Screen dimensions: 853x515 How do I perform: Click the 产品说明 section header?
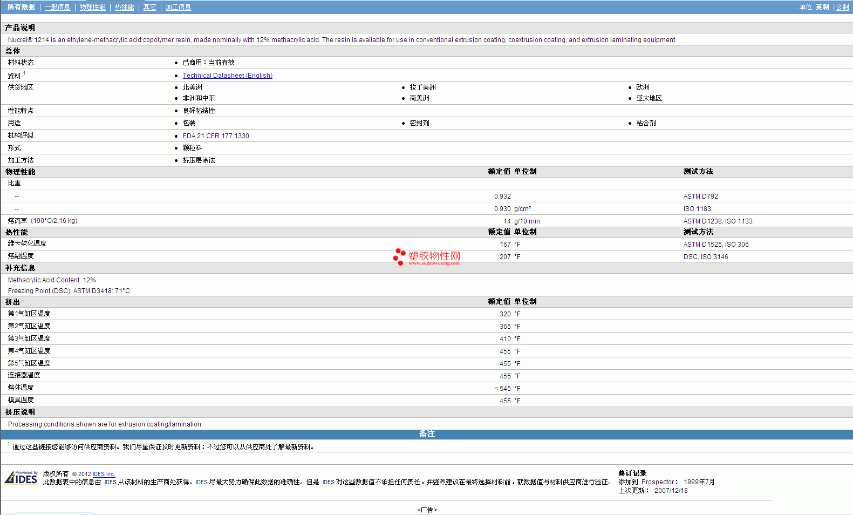tap(20, 28)
